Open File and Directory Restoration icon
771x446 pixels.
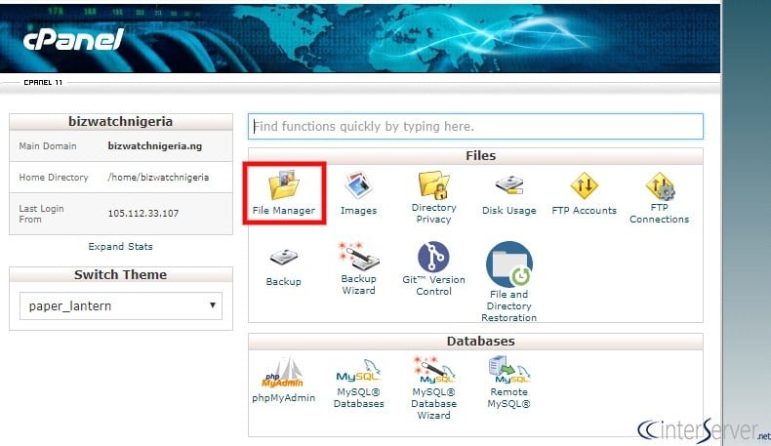(508, 264)
